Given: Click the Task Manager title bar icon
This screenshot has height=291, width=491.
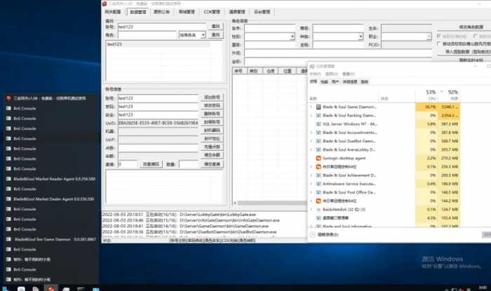Looking at the screenshot, I should (x=312, y=67).
